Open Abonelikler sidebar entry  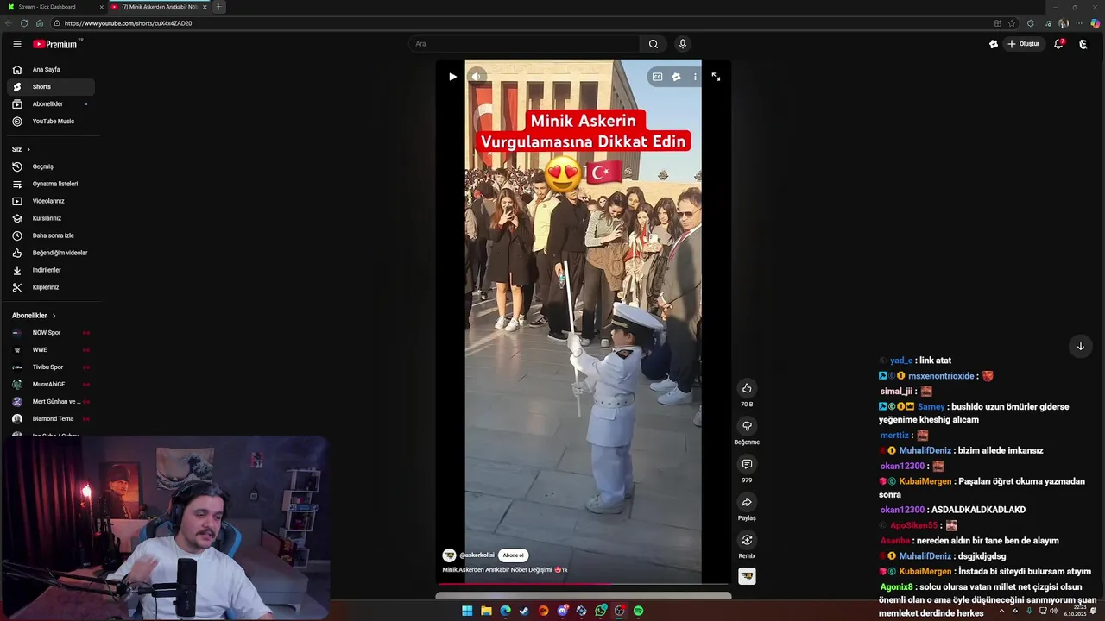50,104
